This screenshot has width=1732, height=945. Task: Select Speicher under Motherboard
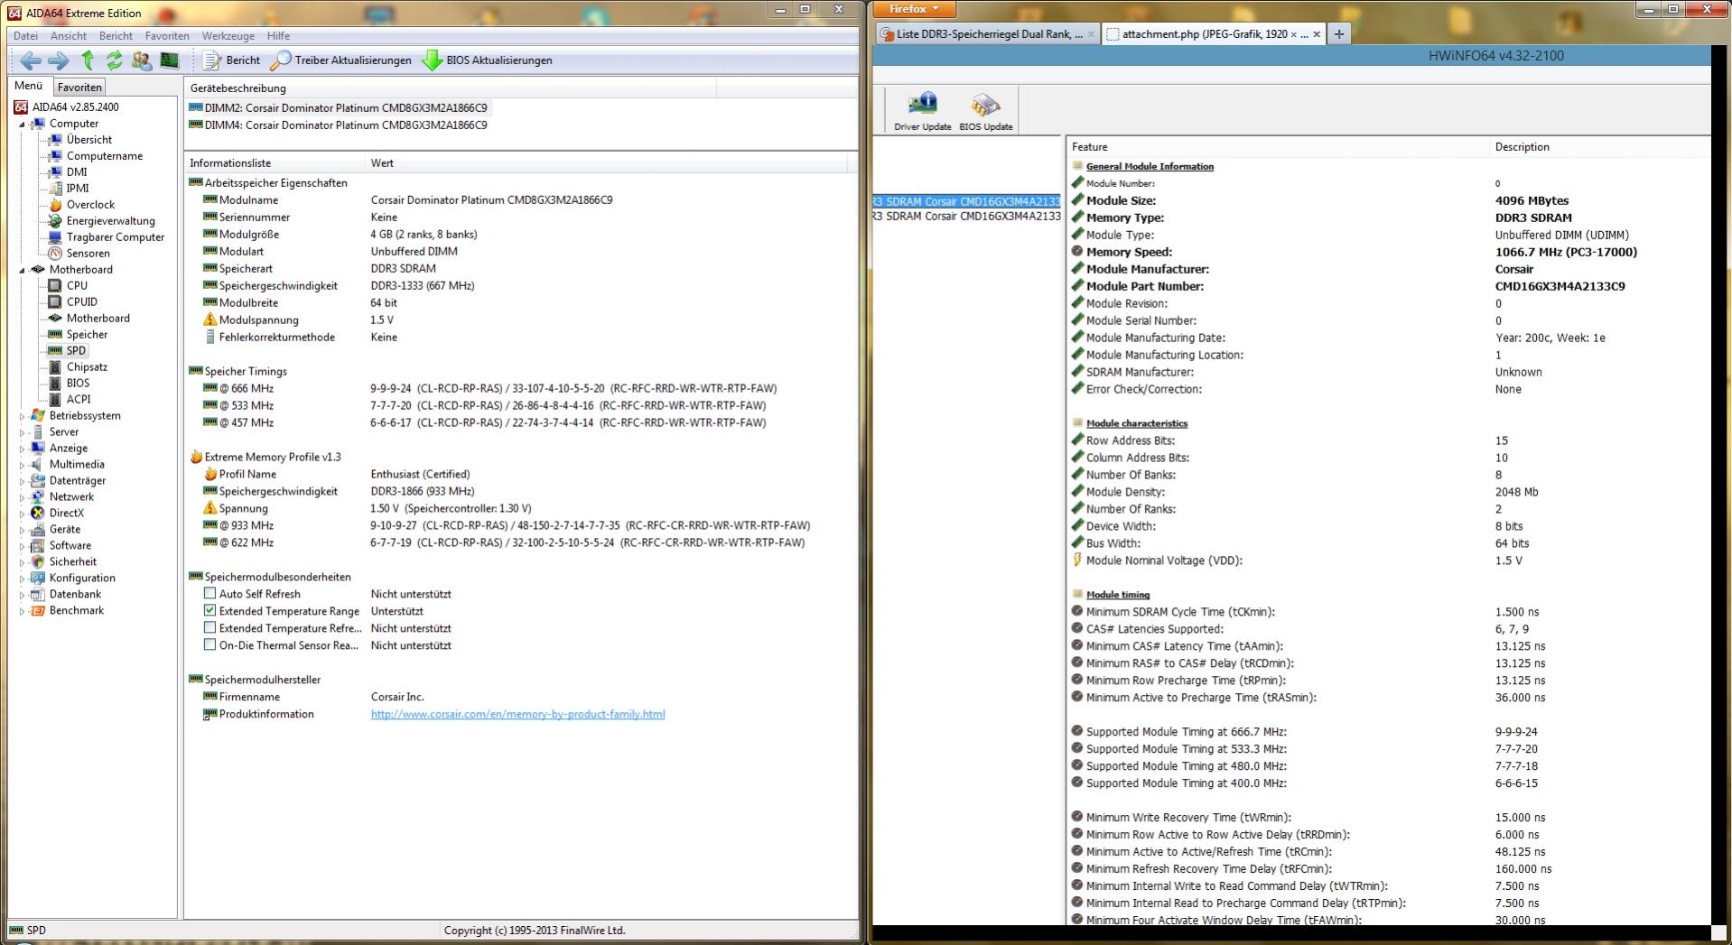pos(87,335)
